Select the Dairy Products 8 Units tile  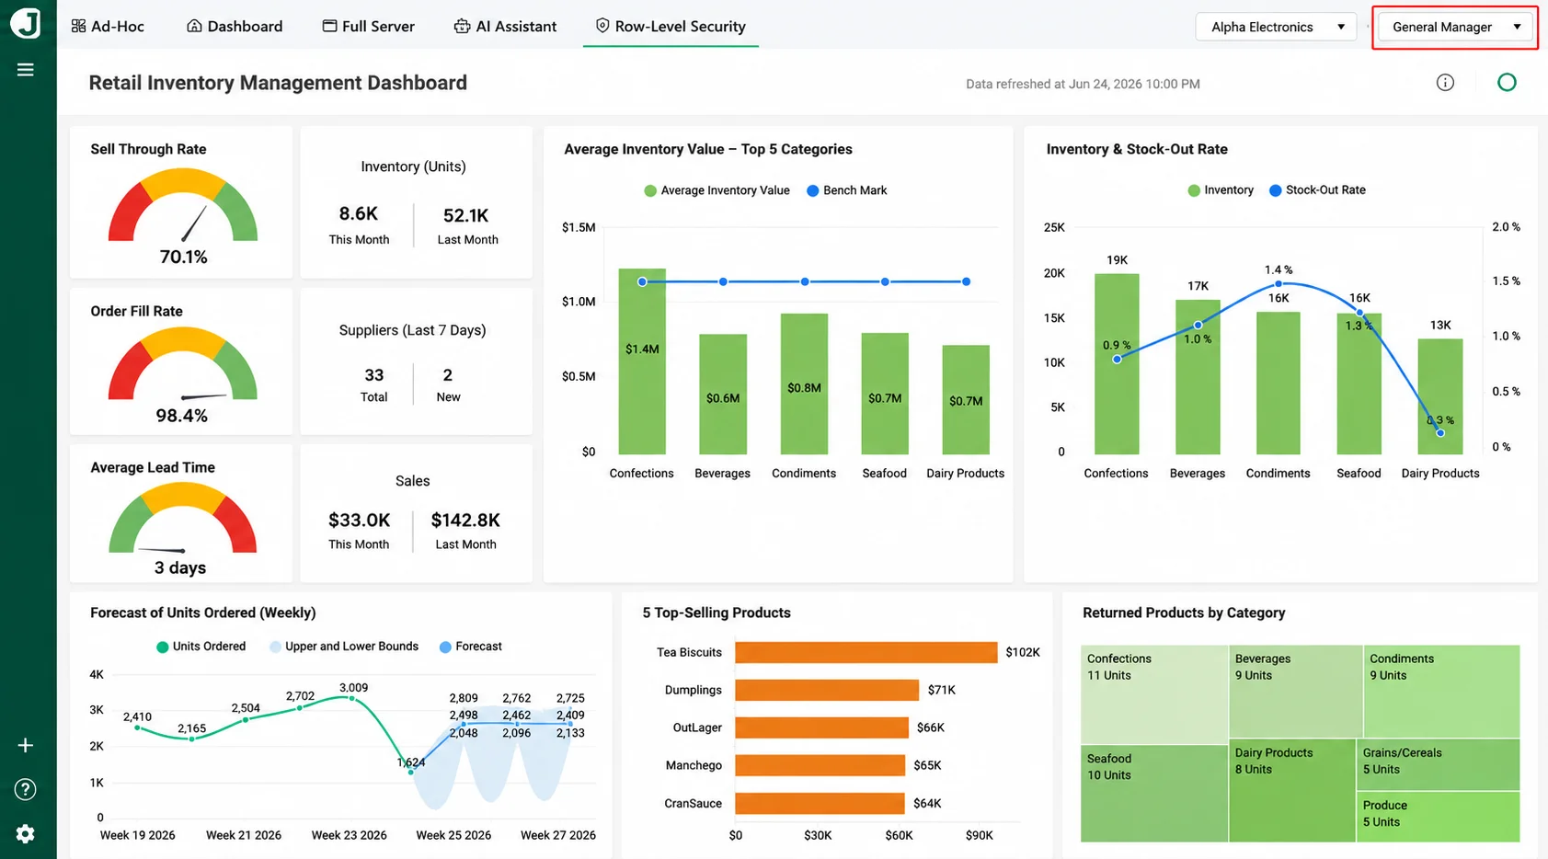point(1292,790)
